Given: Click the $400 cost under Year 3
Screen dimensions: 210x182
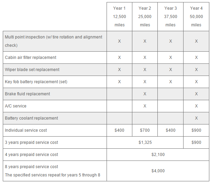Looking at the screenshot, I should pyautogui.click(x=171, y=130).
